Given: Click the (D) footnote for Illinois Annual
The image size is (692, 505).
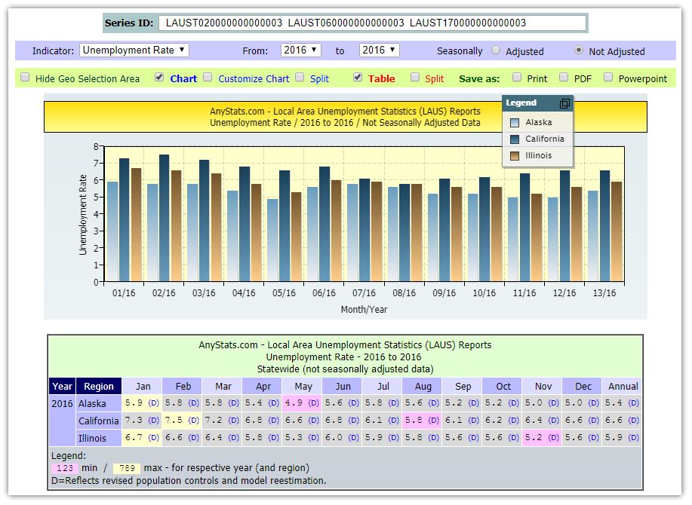Looking at the screenshot, I should pyautogui.click(x=634, y=438).
